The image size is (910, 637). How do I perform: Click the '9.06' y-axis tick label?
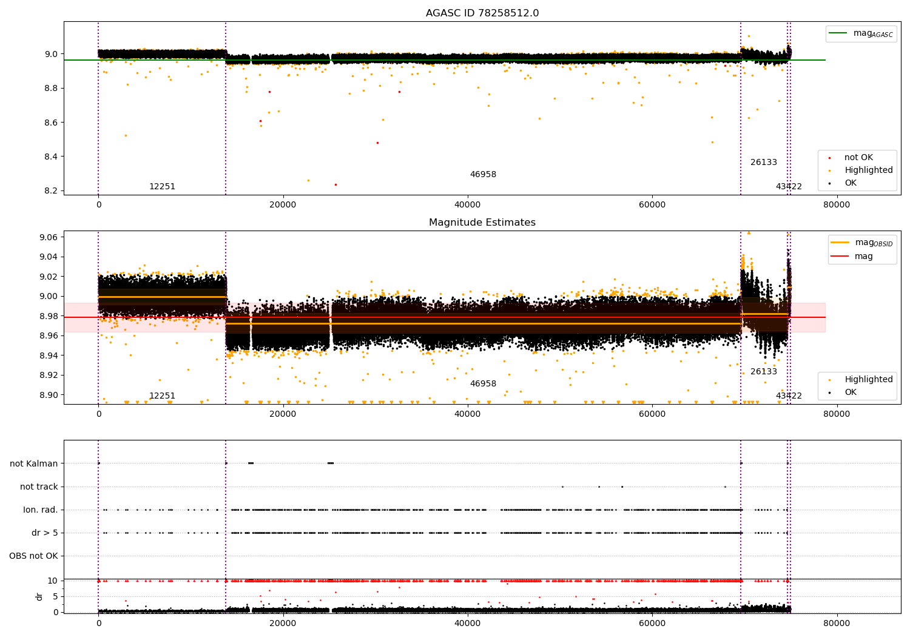click(x=49, y=237)
